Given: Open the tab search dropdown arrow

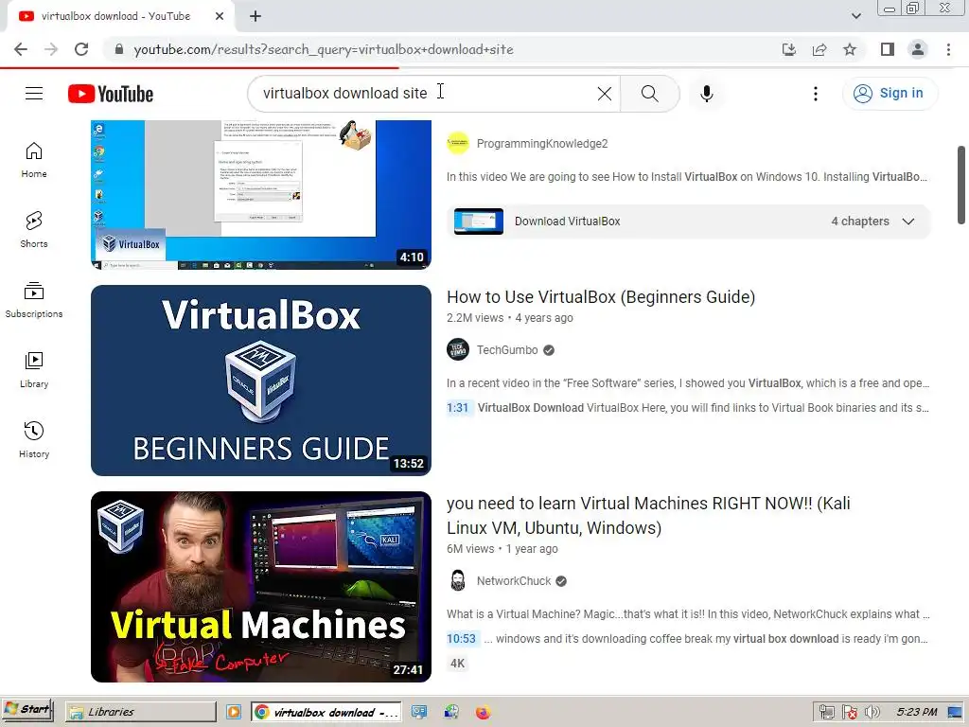Looking at the screenshot, I should pyautogui.click(x=855, y=16).
